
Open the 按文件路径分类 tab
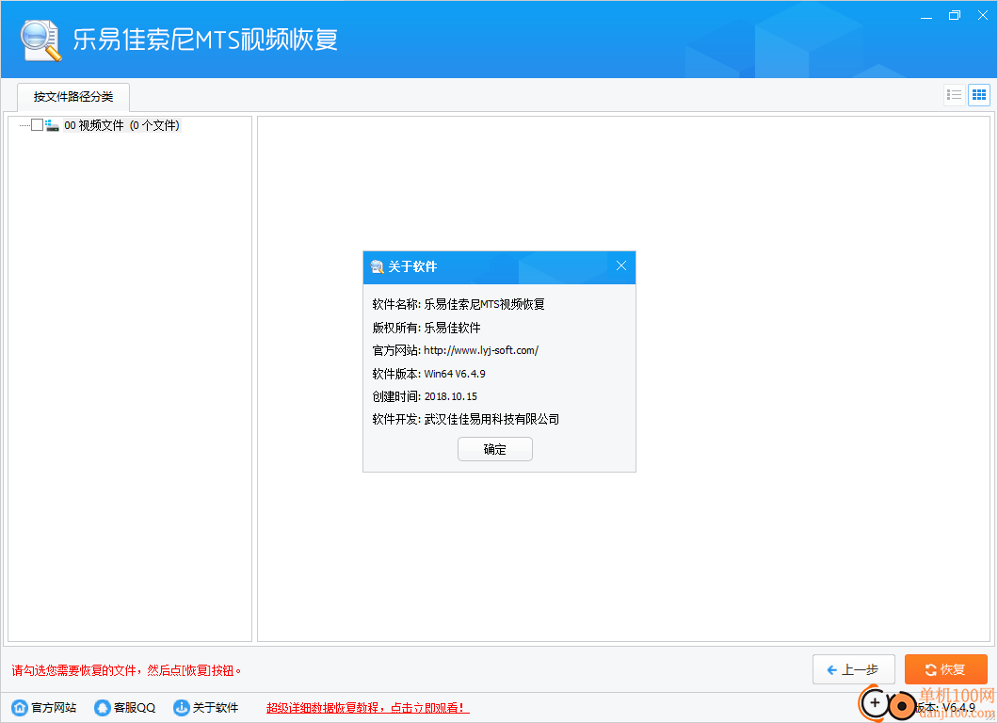click(73, 97)
